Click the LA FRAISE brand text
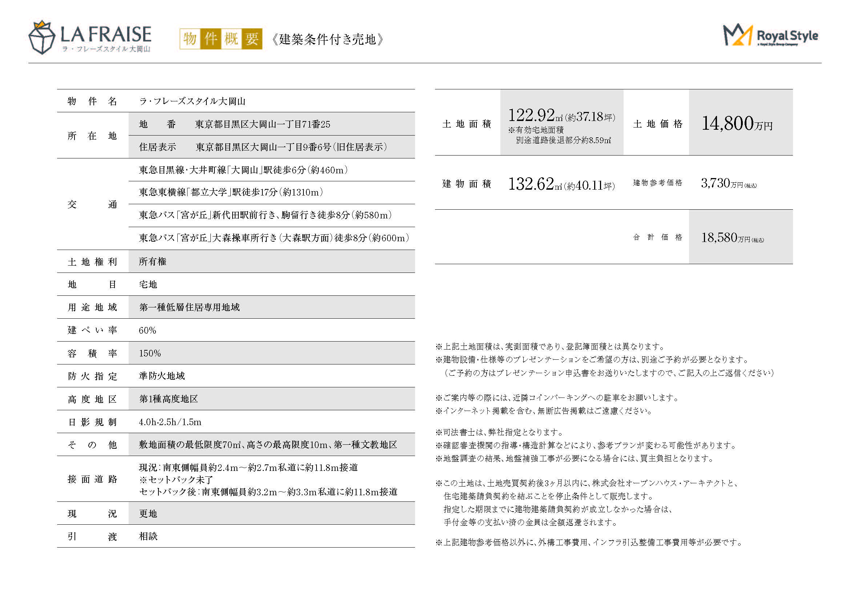The image size is (850, 601). (x=106, y=35)
